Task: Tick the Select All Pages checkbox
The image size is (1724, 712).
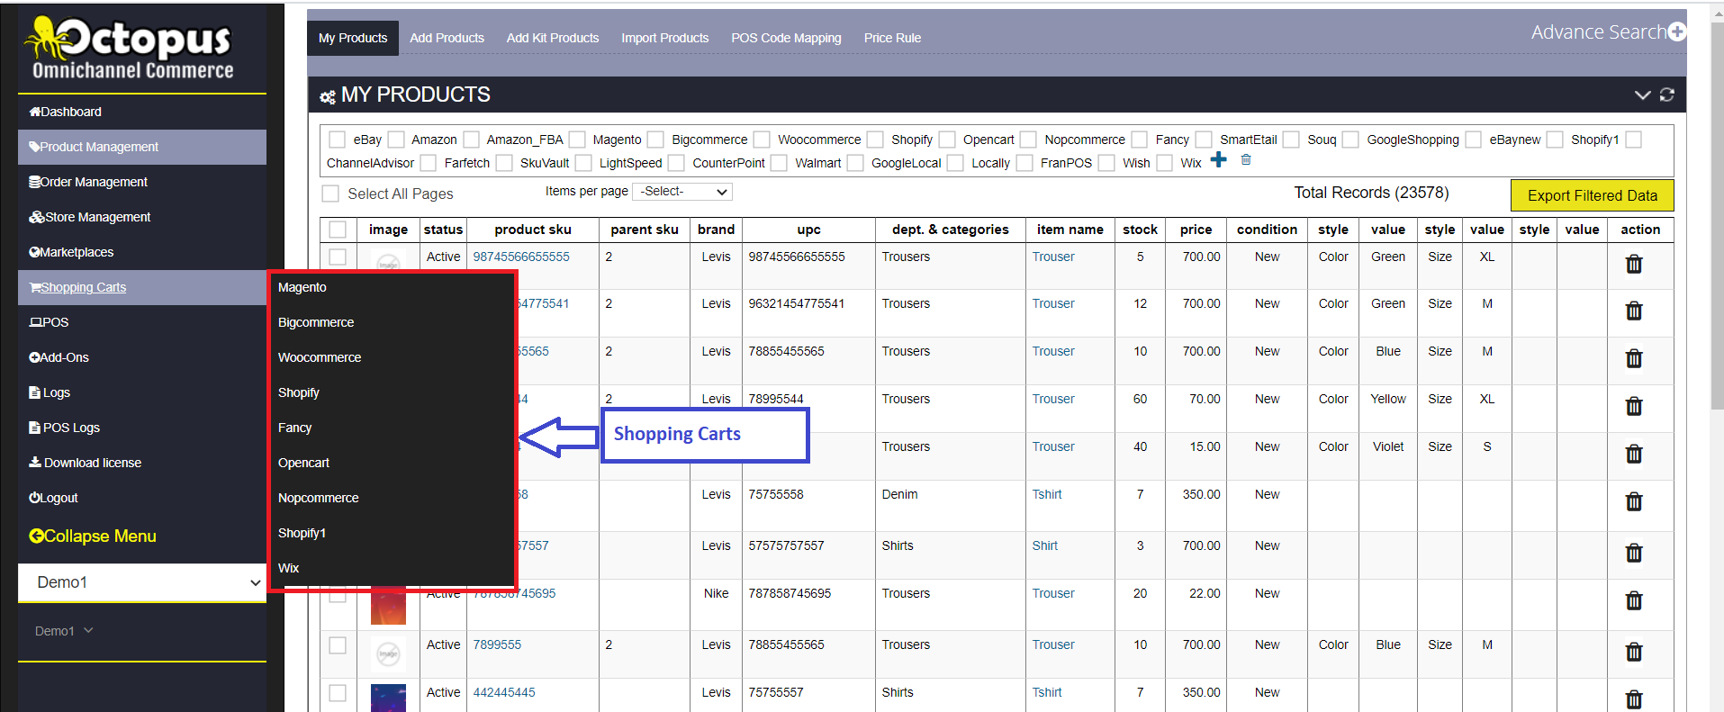Action: [330, 194]
